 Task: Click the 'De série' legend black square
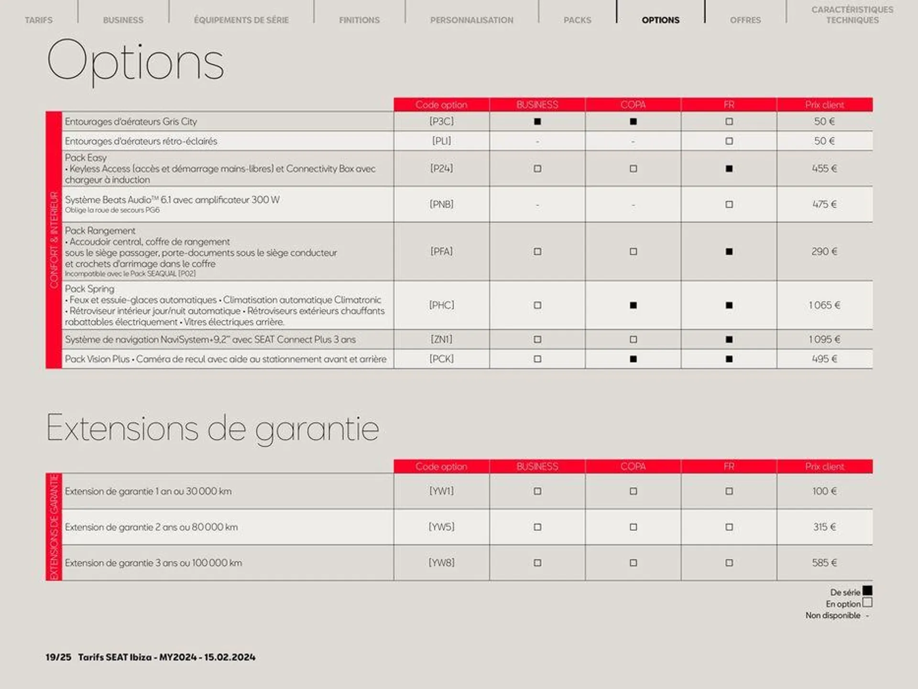click(867, 591)
